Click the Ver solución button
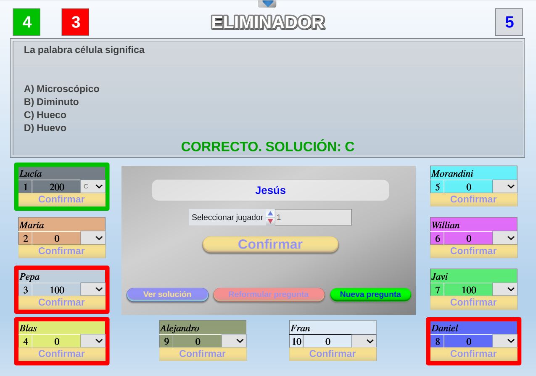 (x=167, y=294)
